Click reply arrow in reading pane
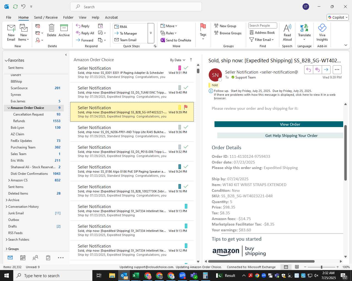This screenshot has width=352, height=281. (x=309, y=70)
